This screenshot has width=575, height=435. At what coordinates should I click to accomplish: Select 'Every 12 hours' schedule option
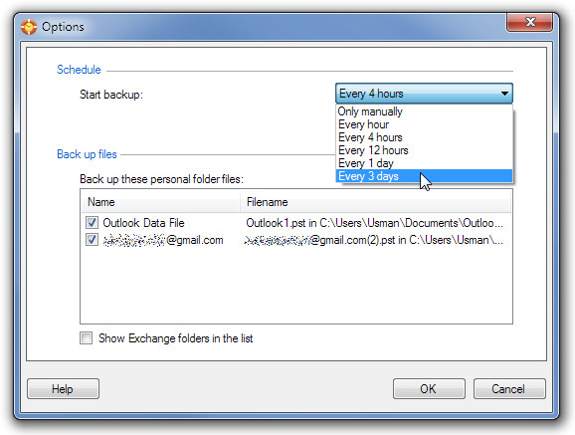pyautogui.click(x=424, y=150)
